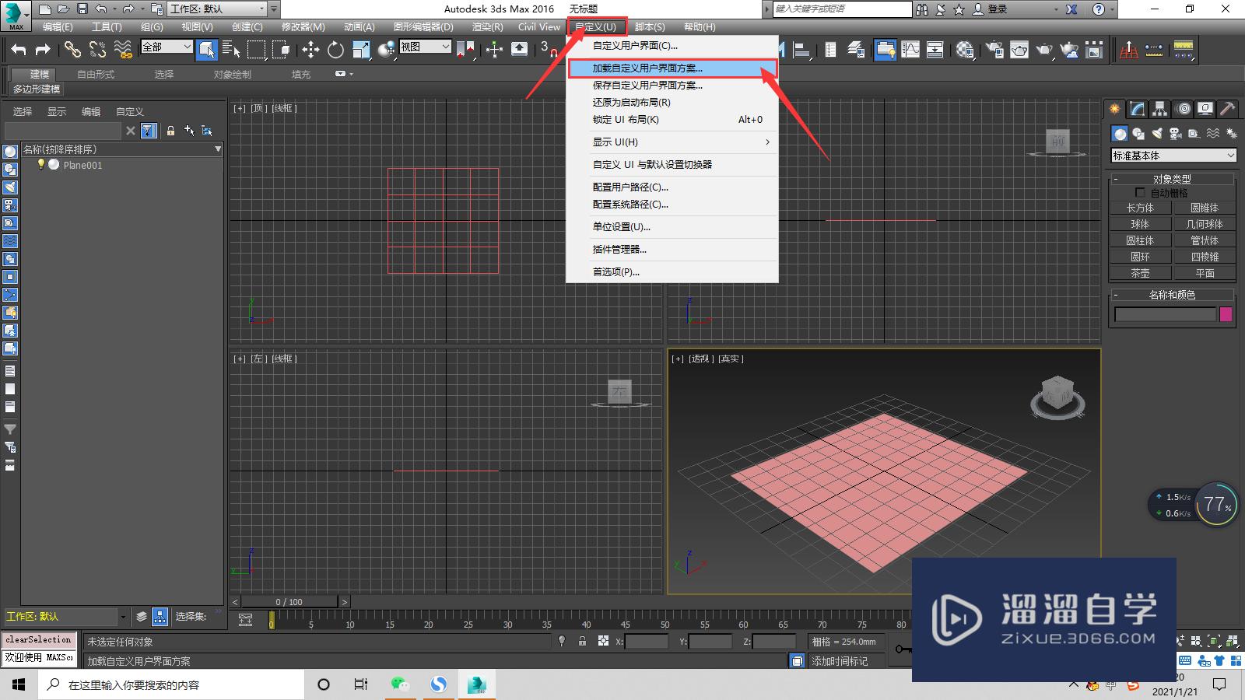This screenshot has width=1245, height=700.
Task: Open the Layer Explorer toolbar icon
Action: pos(856,50)
